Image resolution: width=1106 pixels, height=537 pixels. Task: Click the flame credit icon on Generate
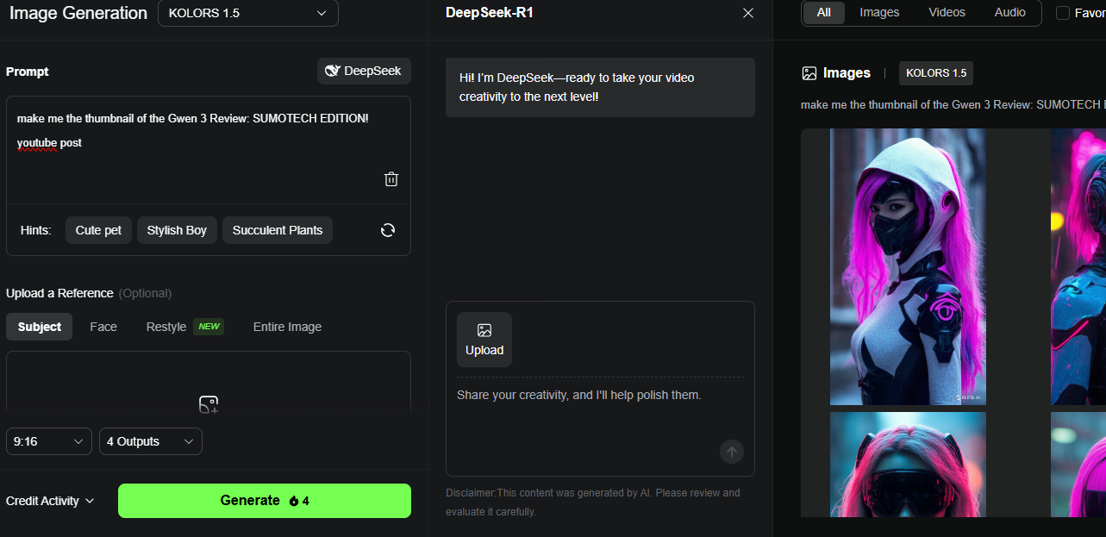(x=293, y=501)
